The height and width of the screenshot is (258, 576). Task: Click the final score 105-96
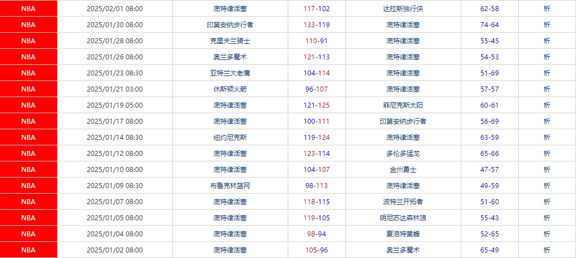click(317, 250)
